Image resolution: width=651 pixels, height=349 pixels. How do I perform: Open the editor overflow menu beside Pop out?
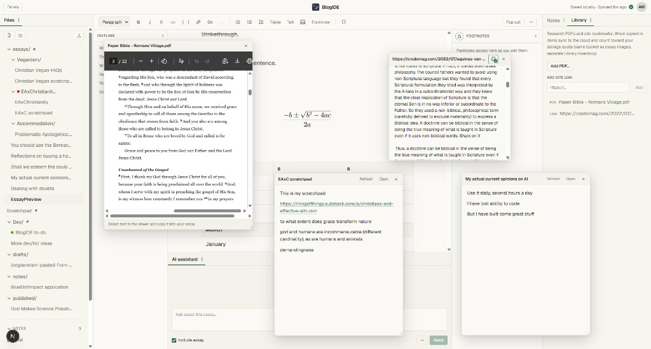click(x=531, y=22)
